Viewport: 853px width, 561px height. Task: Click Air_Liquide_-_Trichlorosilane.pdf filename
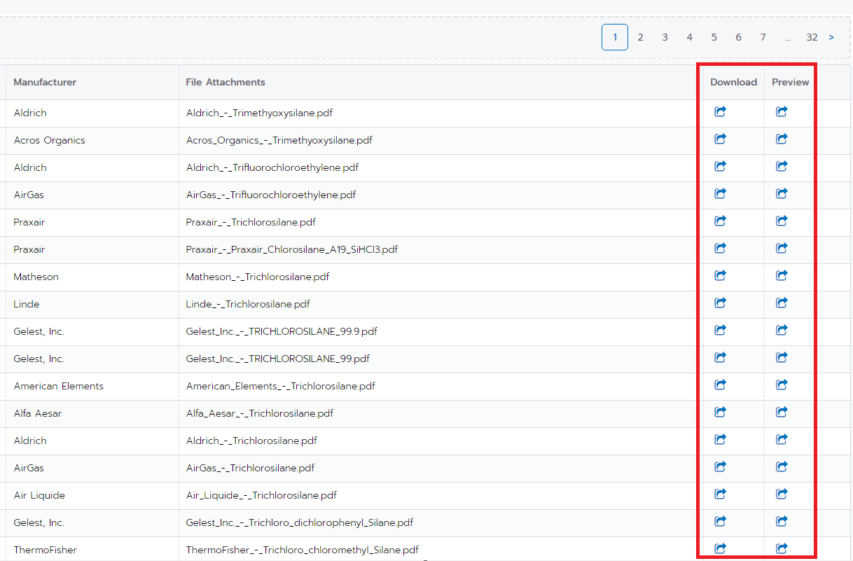[261, 495]
